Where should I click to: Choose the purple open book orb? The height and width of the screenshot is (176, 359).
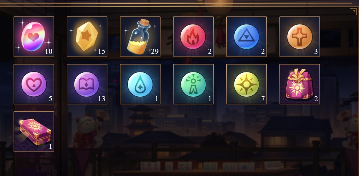click(x=87, y=84)
